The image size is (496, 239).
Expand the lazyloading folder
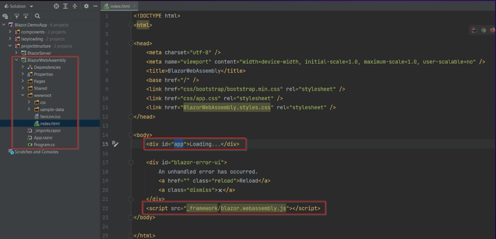click(10, 39)
